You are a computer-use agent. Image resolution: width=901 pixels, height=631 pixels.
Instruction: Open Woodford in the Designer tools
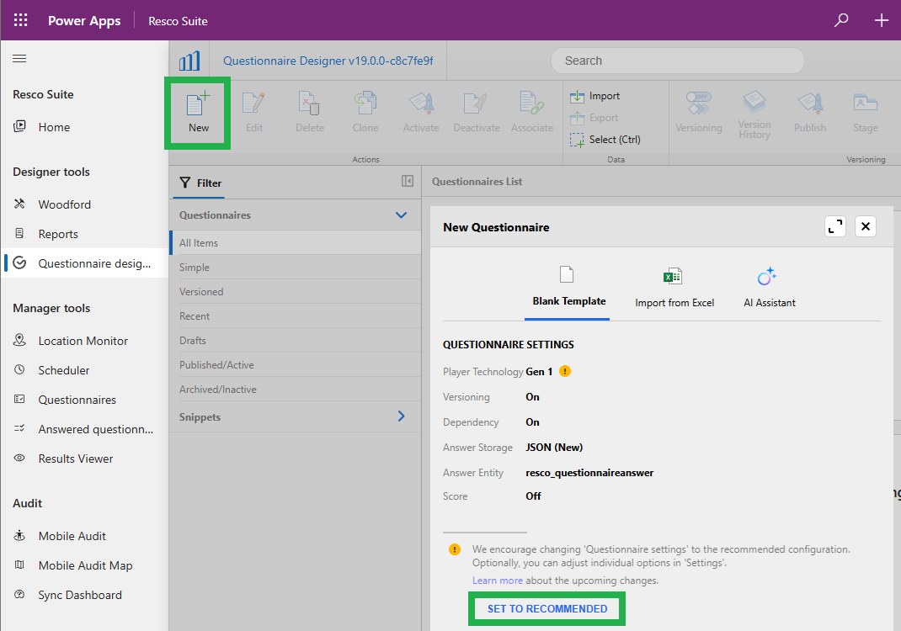pos(64,204)
